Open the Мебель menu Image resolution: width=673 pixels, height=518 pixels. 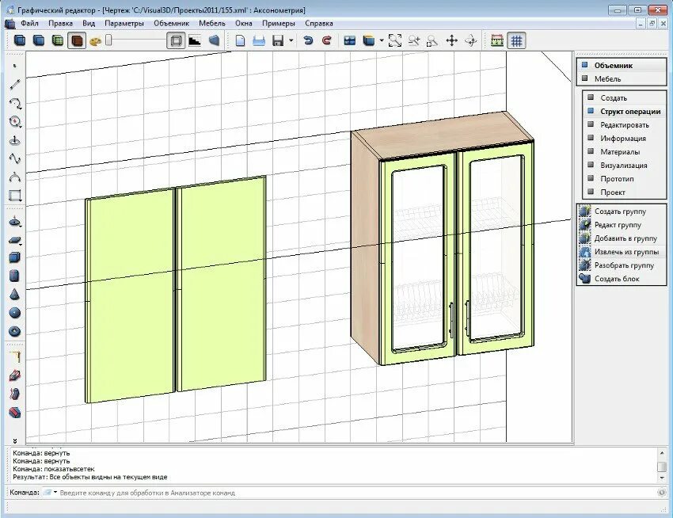tap(212, 23)
